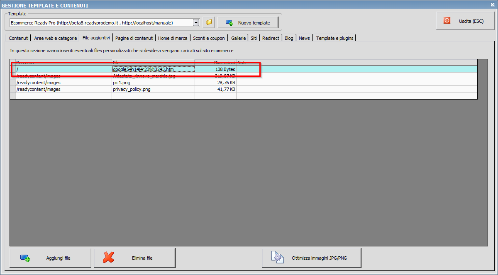This screenshot has height=275, width=498.
Task: Click Aggiungi file button
Action: pos(50,258)
